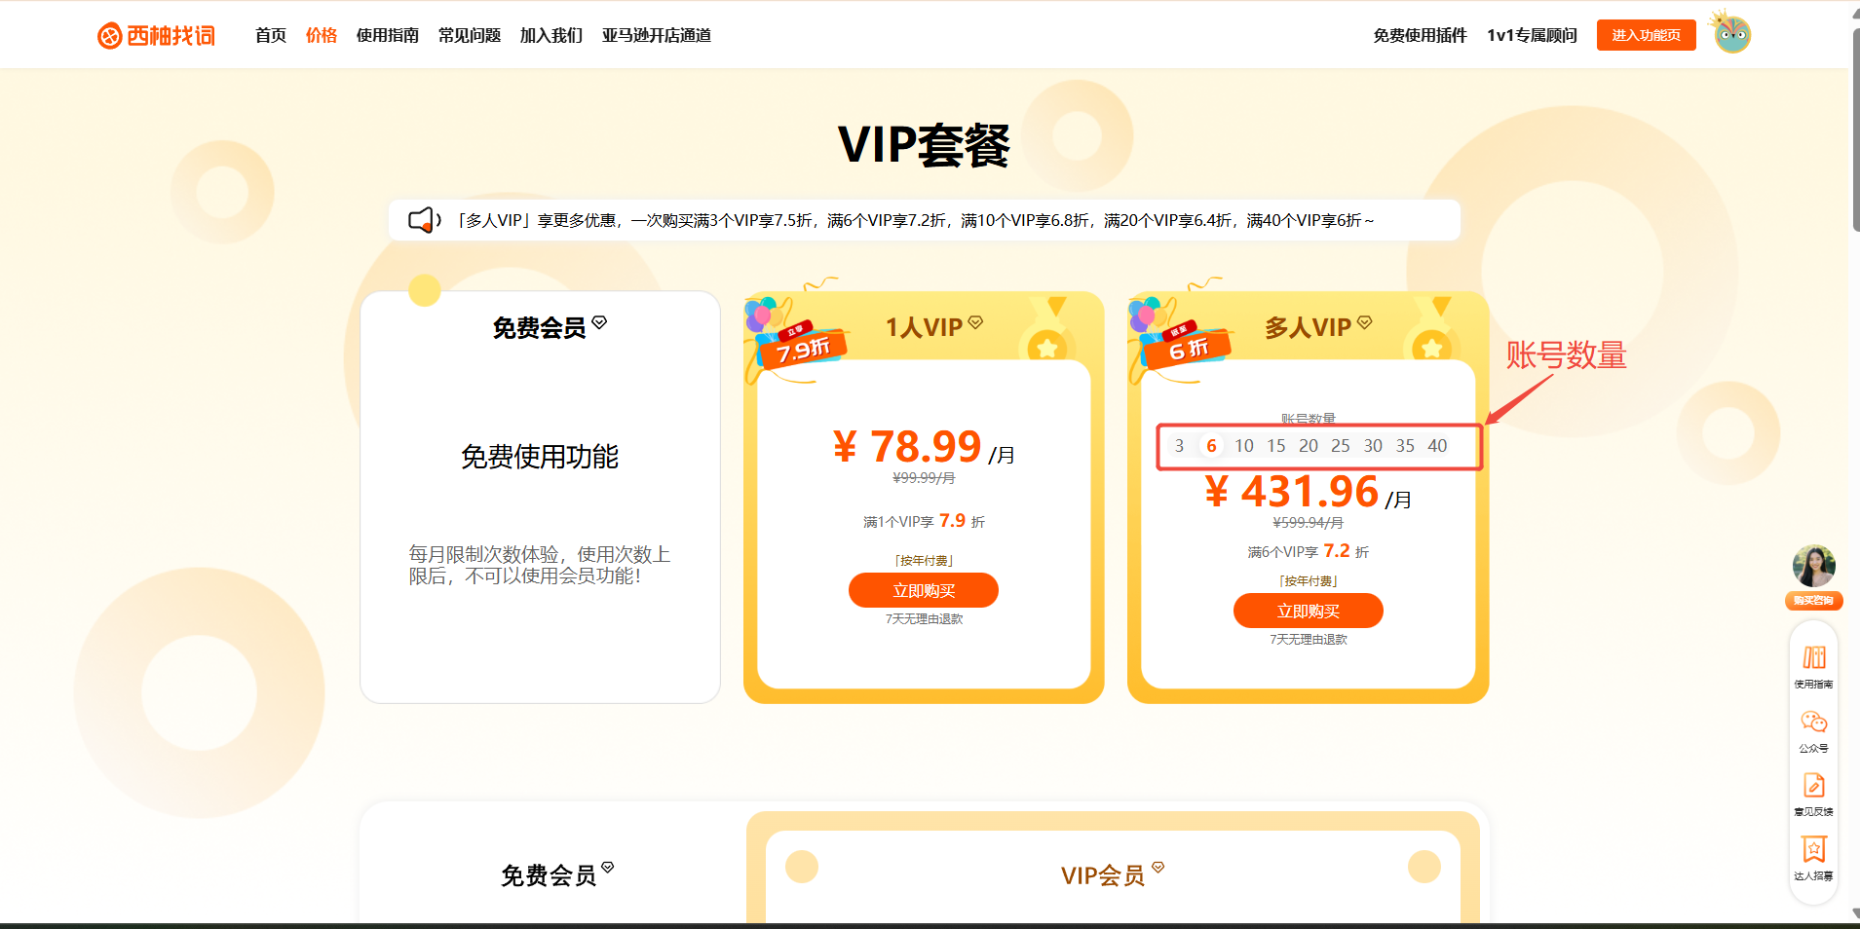The width and height of the screenshot is (1860, 929).
Task: Select 40 accounts in 账号数量
Action: (x=1437, y=446)
